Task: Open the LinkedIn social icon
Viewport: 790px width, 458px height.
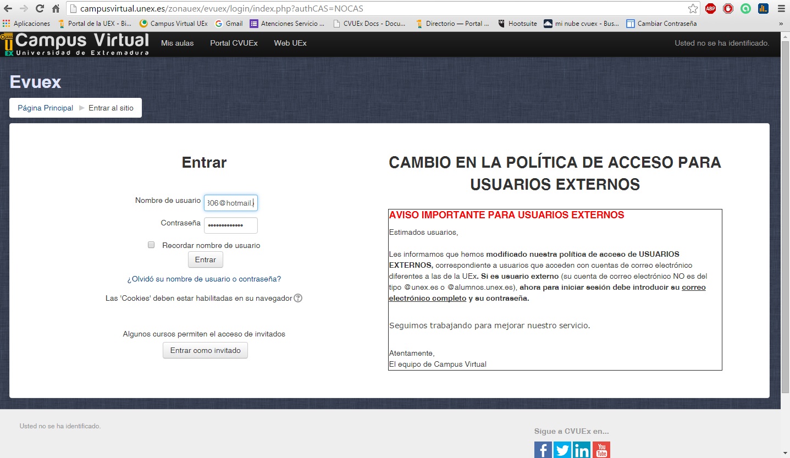Action: [x=582, y=450]
